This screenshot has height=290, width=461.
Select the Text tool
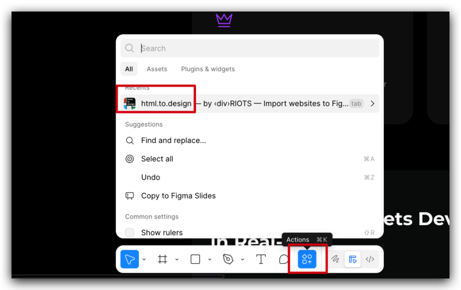(x=261, y=259)
